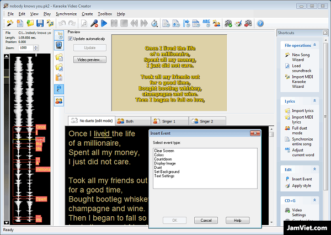This screenshot has height=235, width=331.
Task: Select Countdown in event type list
Action: (163, 159)
